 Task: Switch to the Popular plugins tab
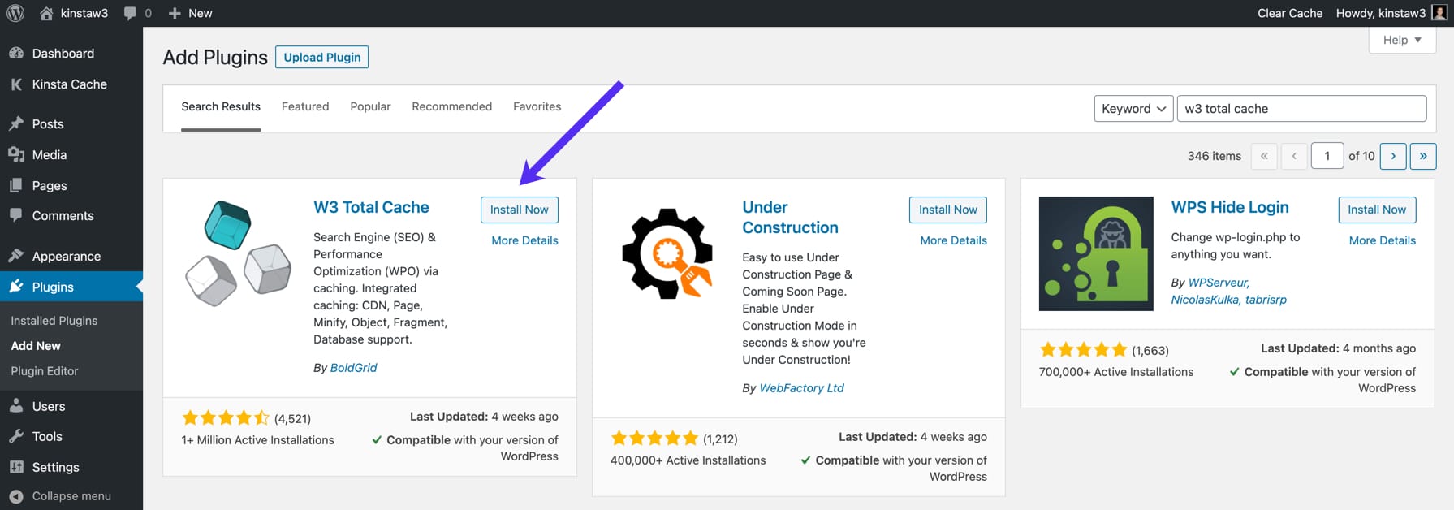click(370, 106)
